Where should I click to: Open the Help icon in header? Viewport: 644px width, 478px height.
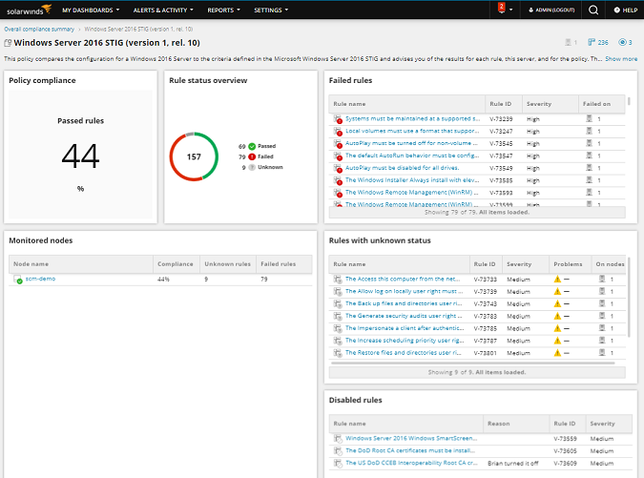(625, 10)
